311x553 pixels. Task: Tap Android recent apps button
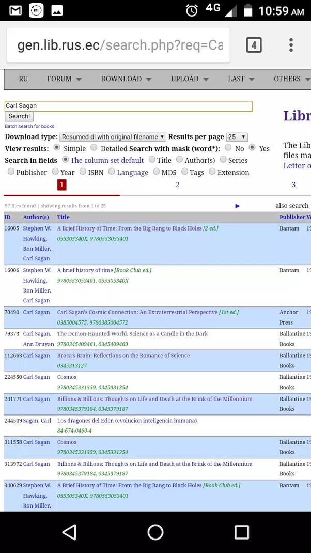(x=242, y=532)
